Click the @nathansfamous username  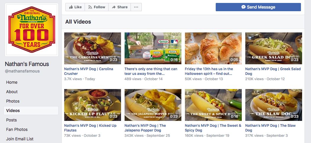coord(22,71)
